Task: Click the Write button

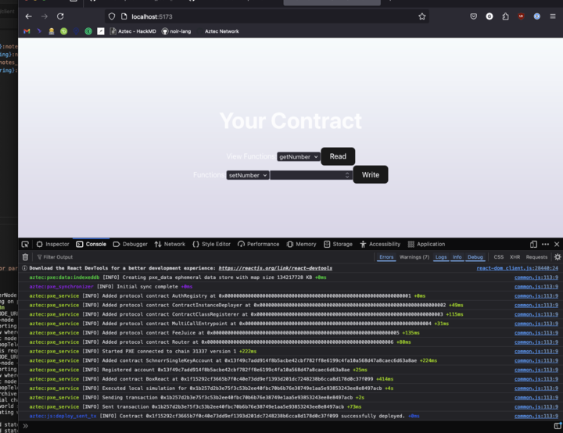Action: pyautogui.click(x=371, y=175)
